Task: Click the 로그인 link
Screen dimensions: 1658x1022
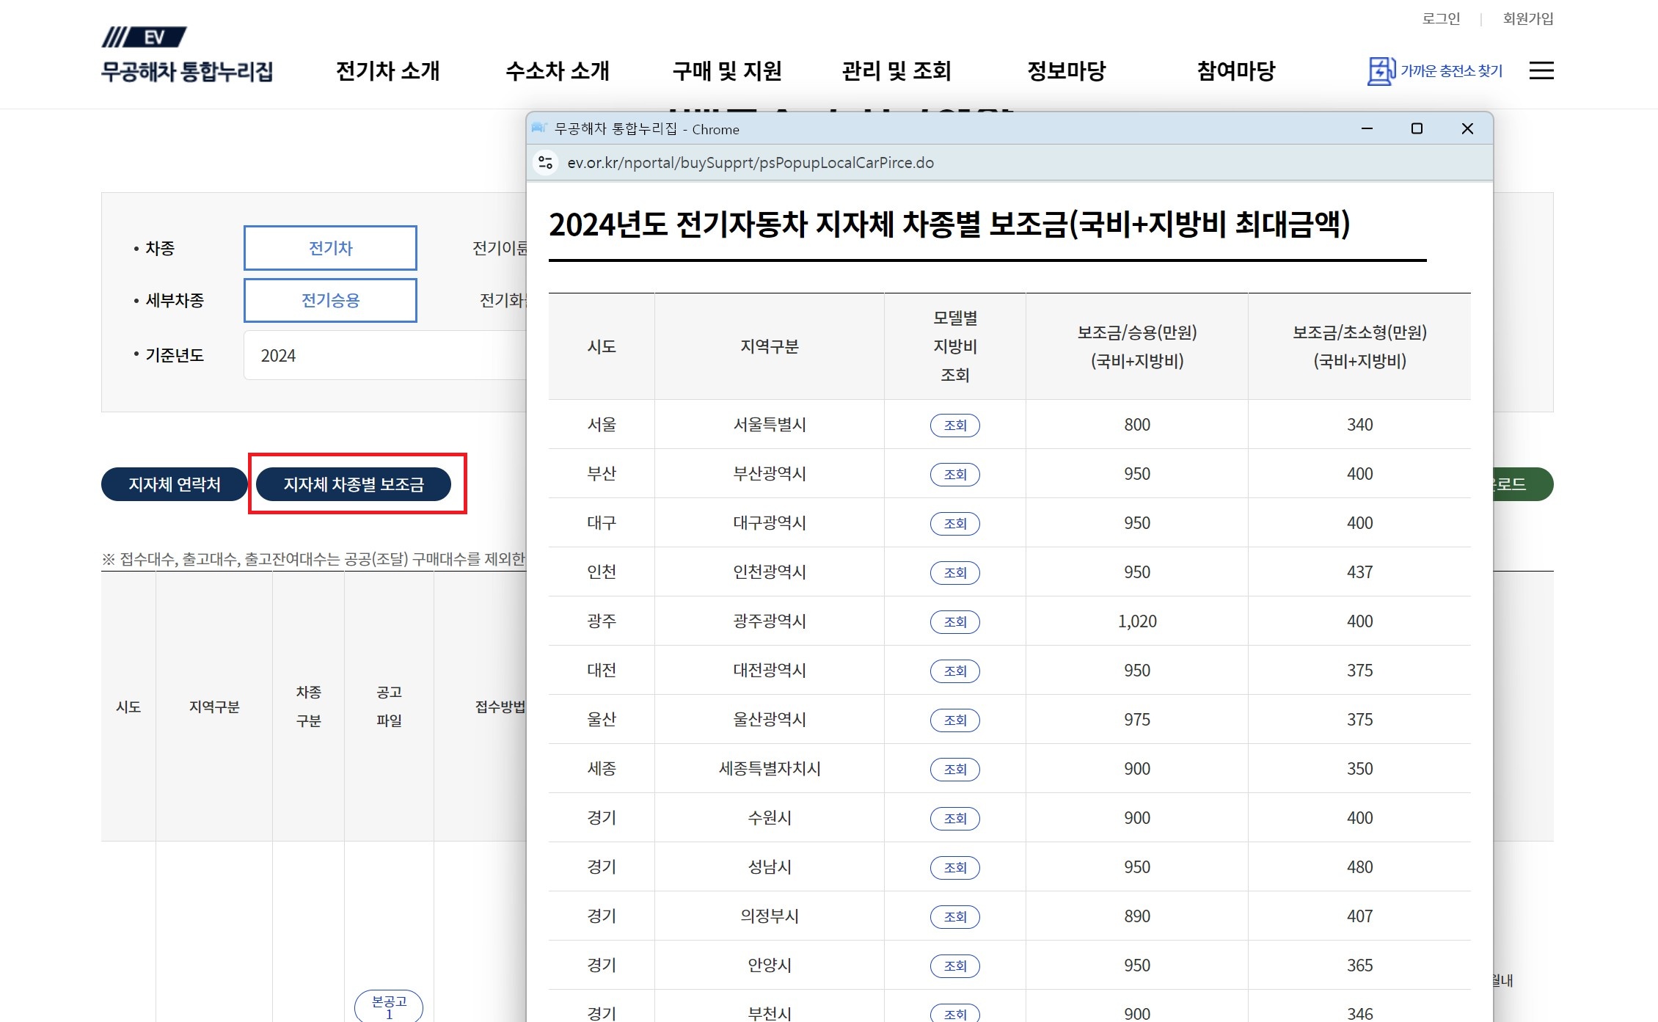Action: click(1441, 18)
